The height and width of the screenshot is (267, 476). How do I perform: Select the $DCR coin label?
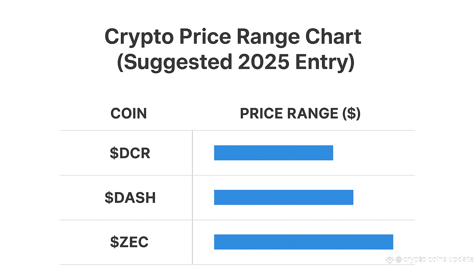tap(130, 153)
